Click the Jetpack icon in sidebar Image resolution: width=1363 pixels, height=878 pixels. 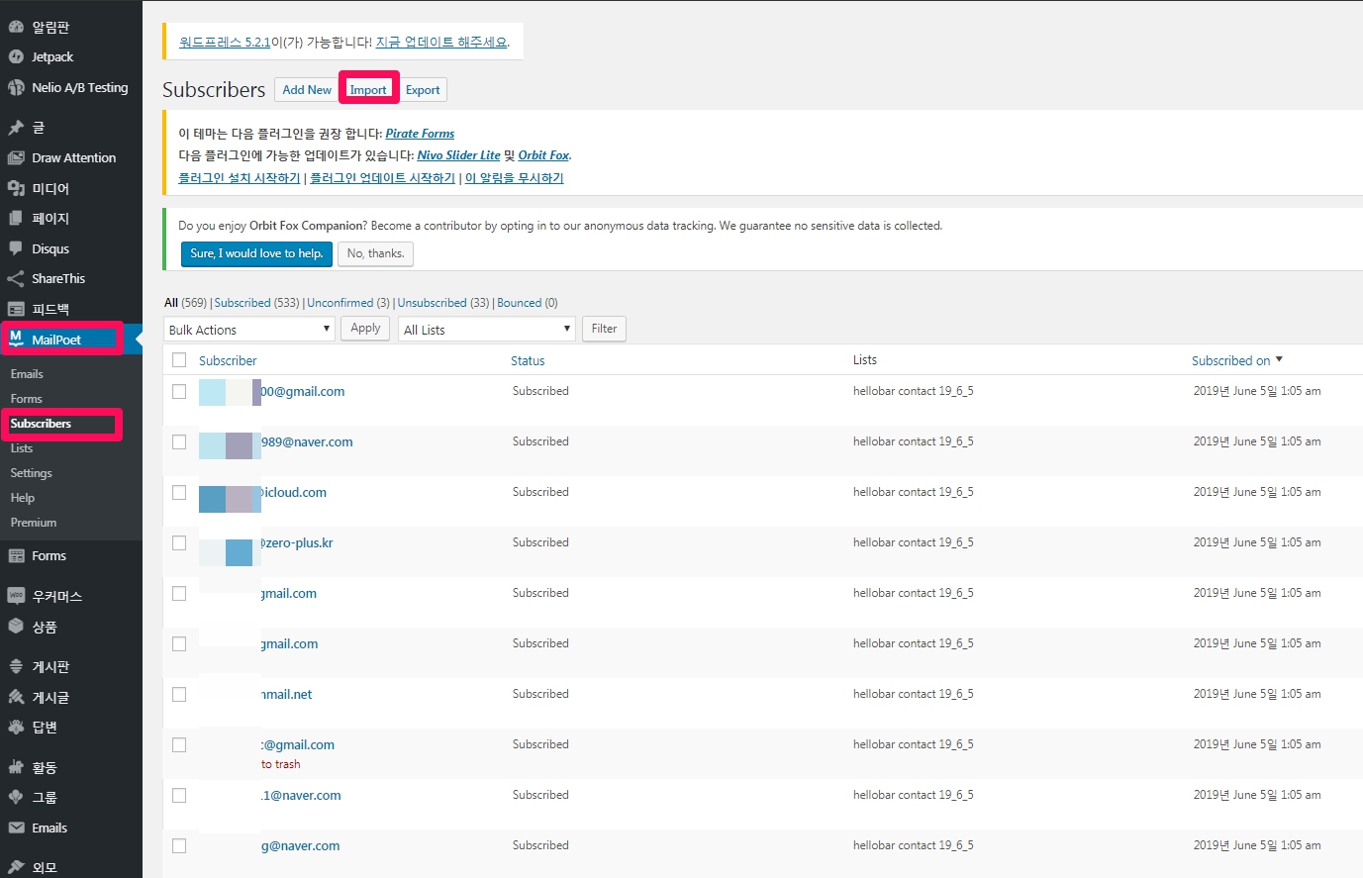pos(16,57)
